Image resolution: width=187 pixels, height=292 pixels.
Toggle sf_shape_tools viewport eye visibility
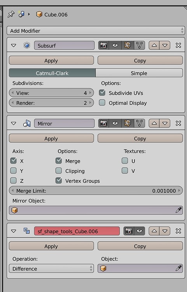coord(140,231)
